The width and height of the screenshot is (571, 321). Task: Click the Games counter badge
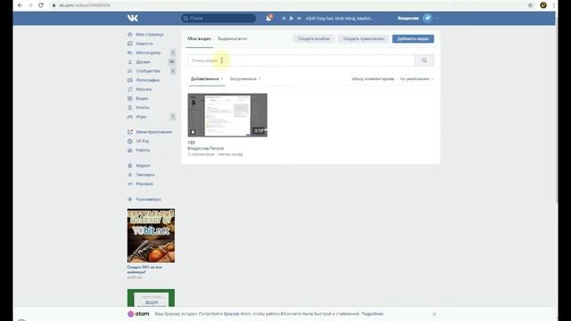point(173,117)
